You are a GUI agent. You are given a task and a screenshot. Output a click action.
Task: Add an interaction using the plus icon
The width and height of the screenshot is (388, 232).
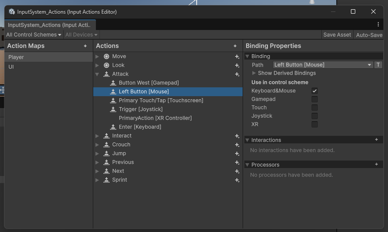click(377, 140)
